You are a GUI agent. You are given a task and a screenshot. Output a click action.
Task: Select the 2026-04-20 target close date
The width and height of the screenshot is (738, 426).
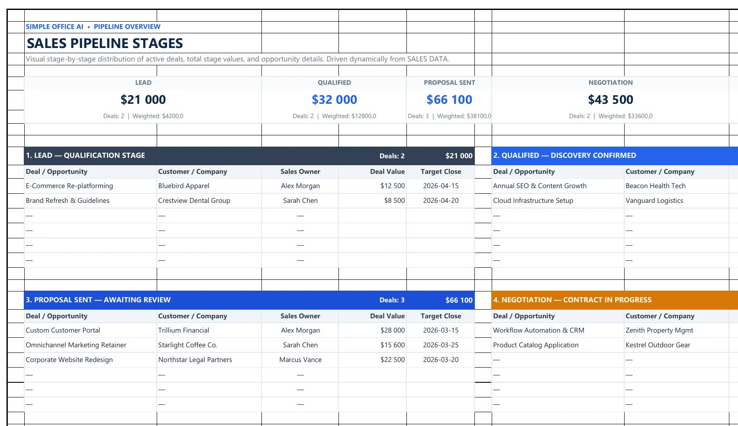(441, 201)
